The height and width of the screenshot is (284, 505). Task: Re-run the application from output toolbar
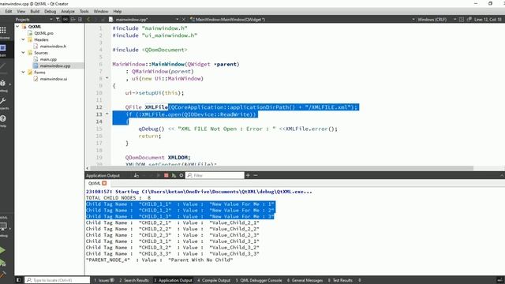pos(158,175)
